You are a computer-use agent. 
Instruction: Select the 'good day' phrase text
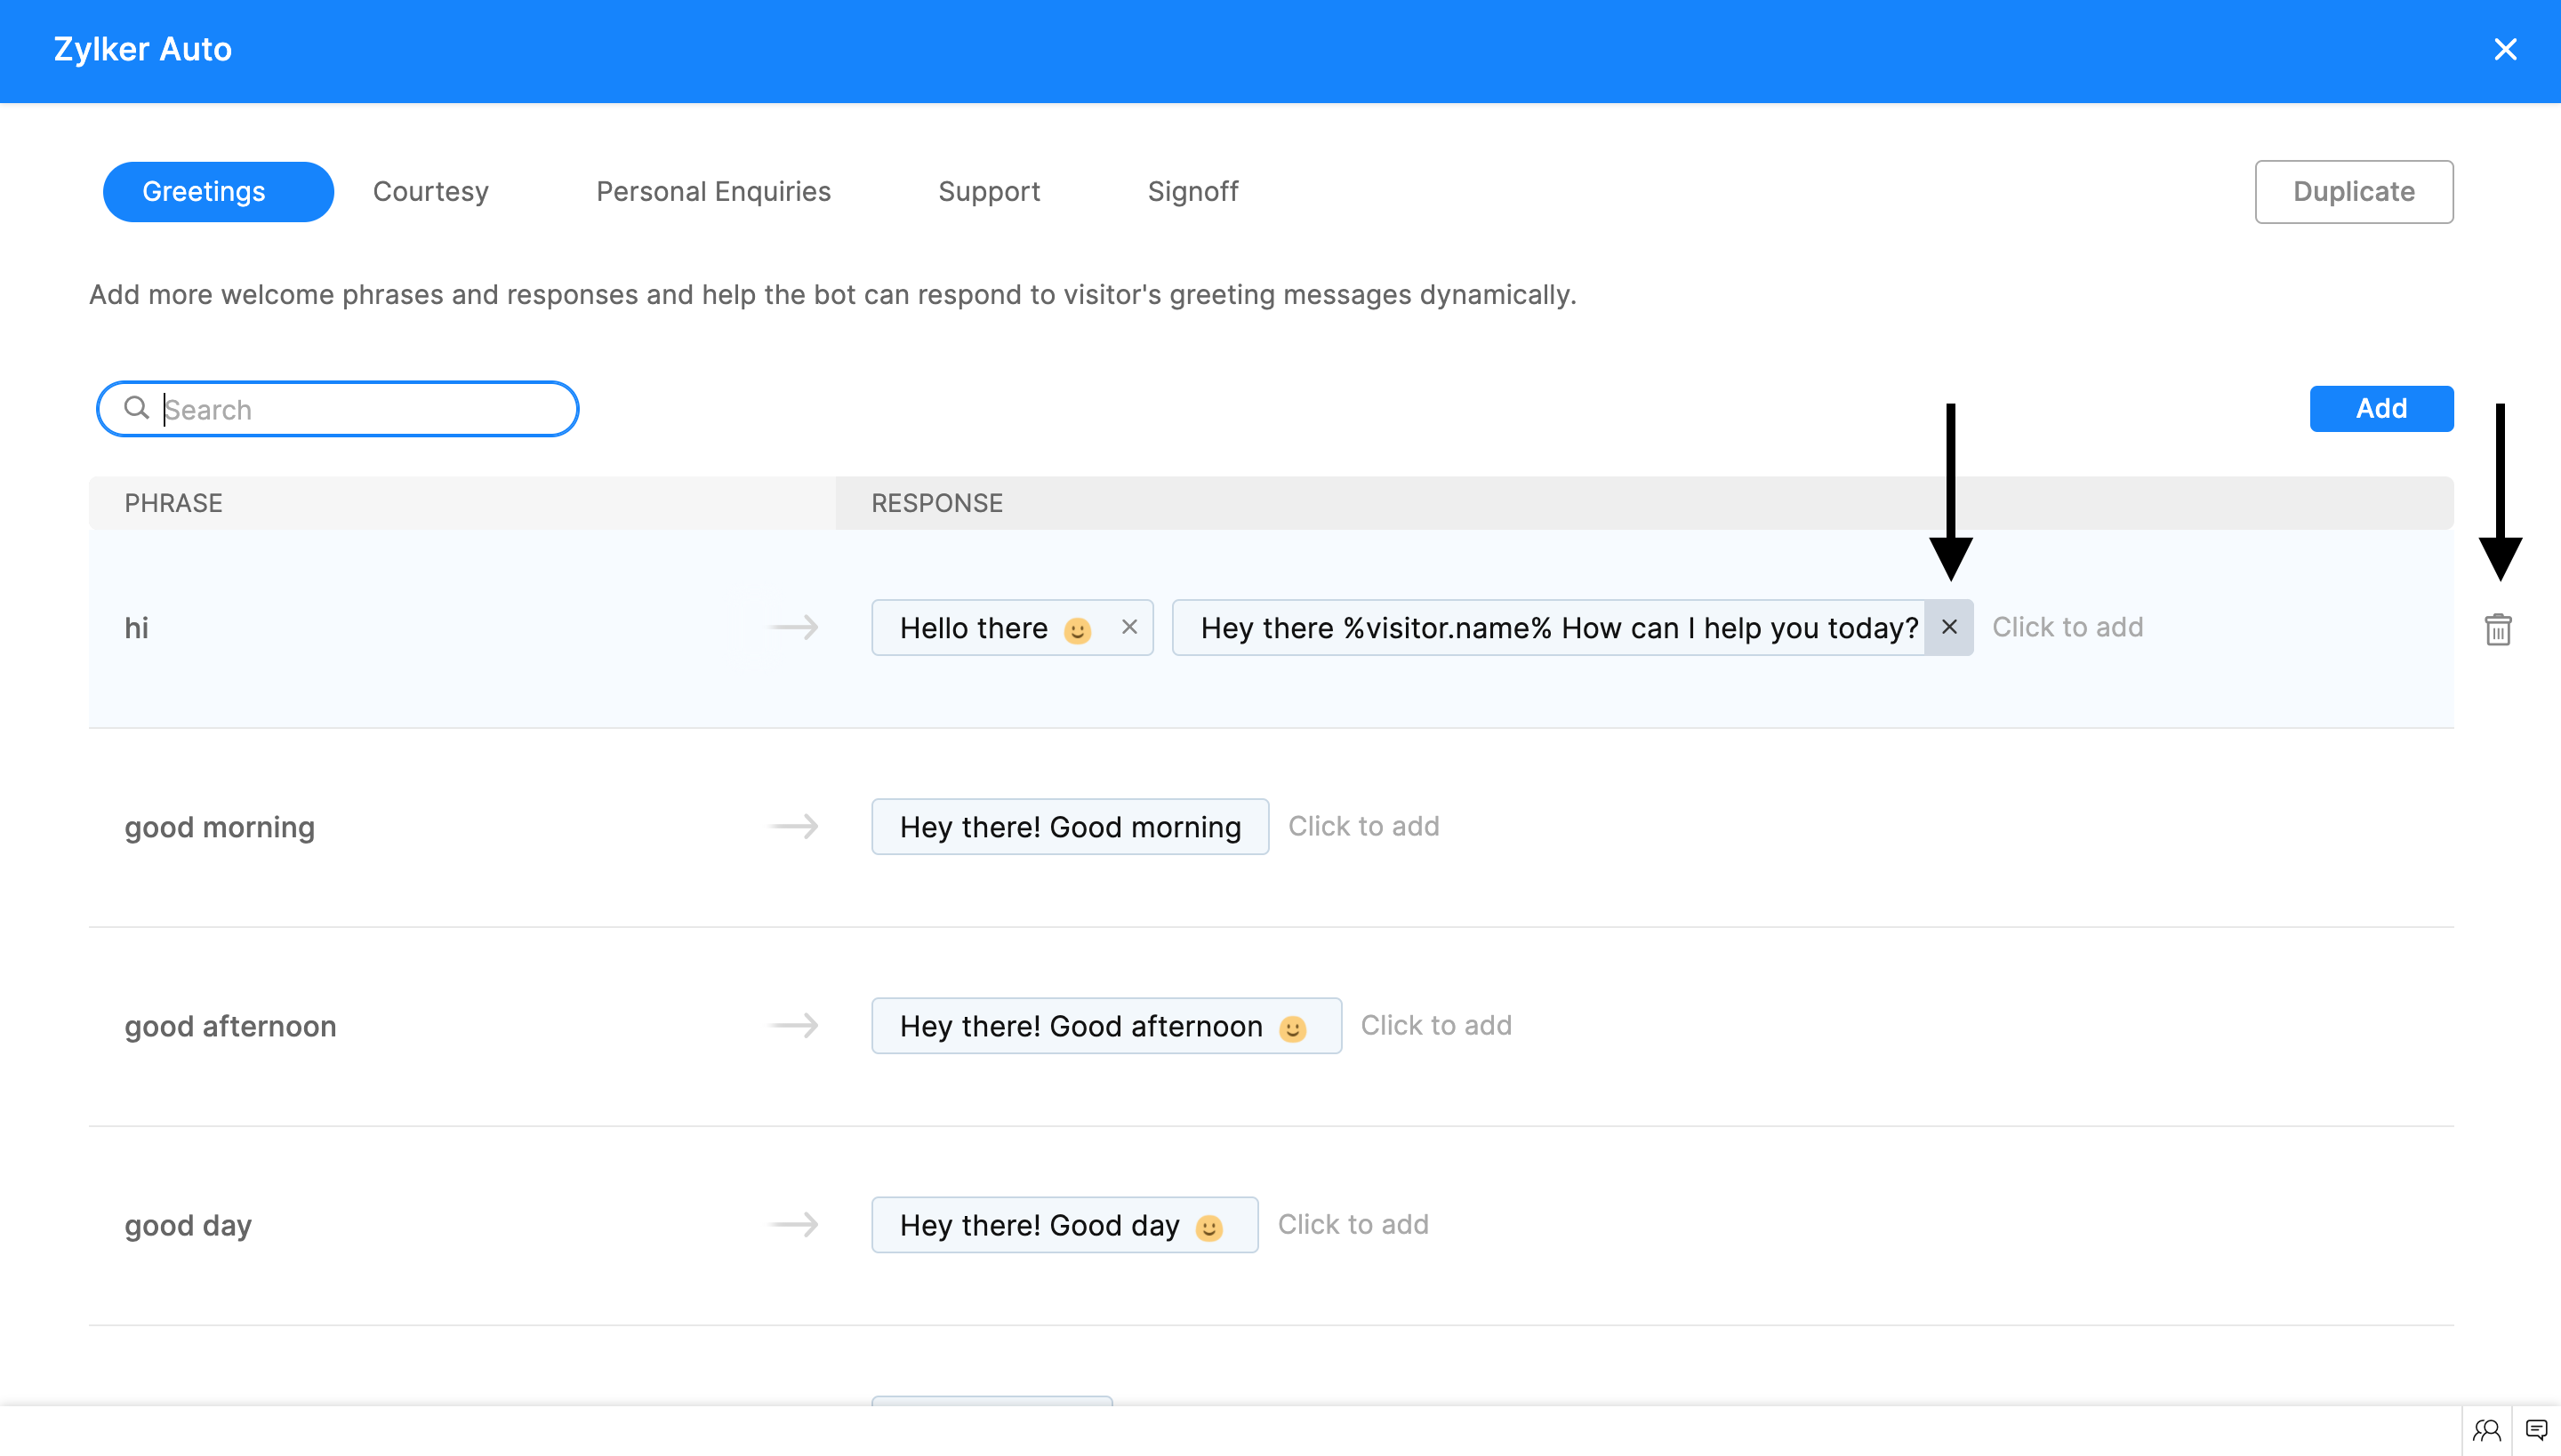[189, 1225]
